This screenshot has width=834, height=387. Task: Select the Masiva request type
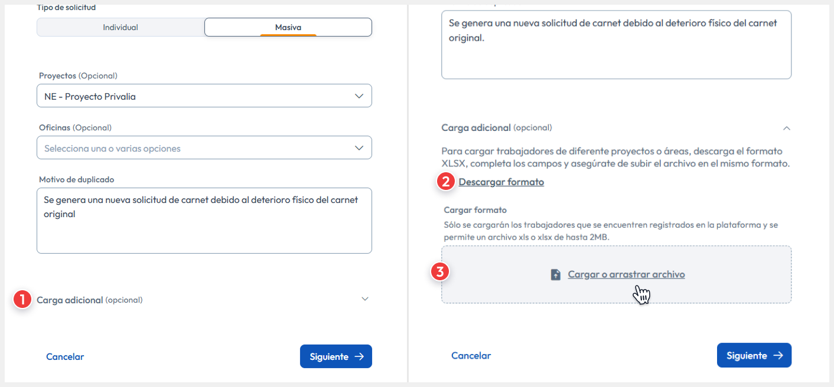(x=288, y=27)
